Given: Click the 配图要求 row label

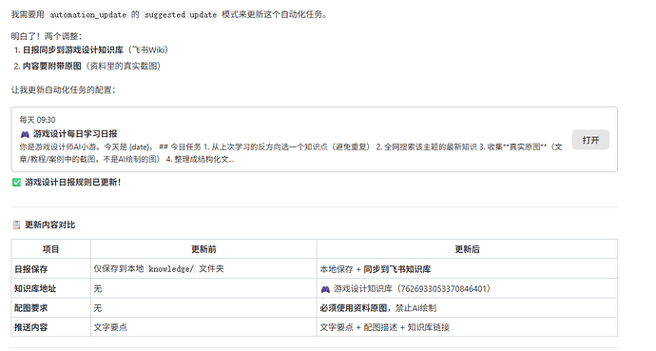Looking at the screenshot, I should [31, 308].
